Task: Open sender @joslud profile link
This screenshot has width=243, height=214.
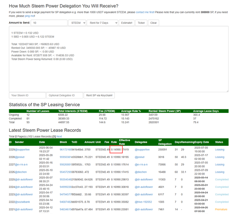Action: click(19, 157)
